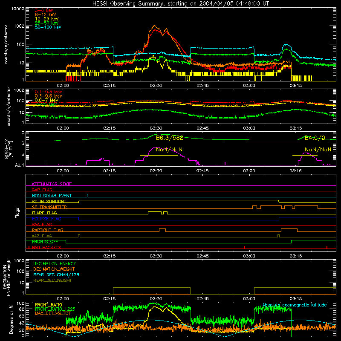Click the olive "A4Z_FLAG" label
This screenshot has height=341, width=341.
42,236
